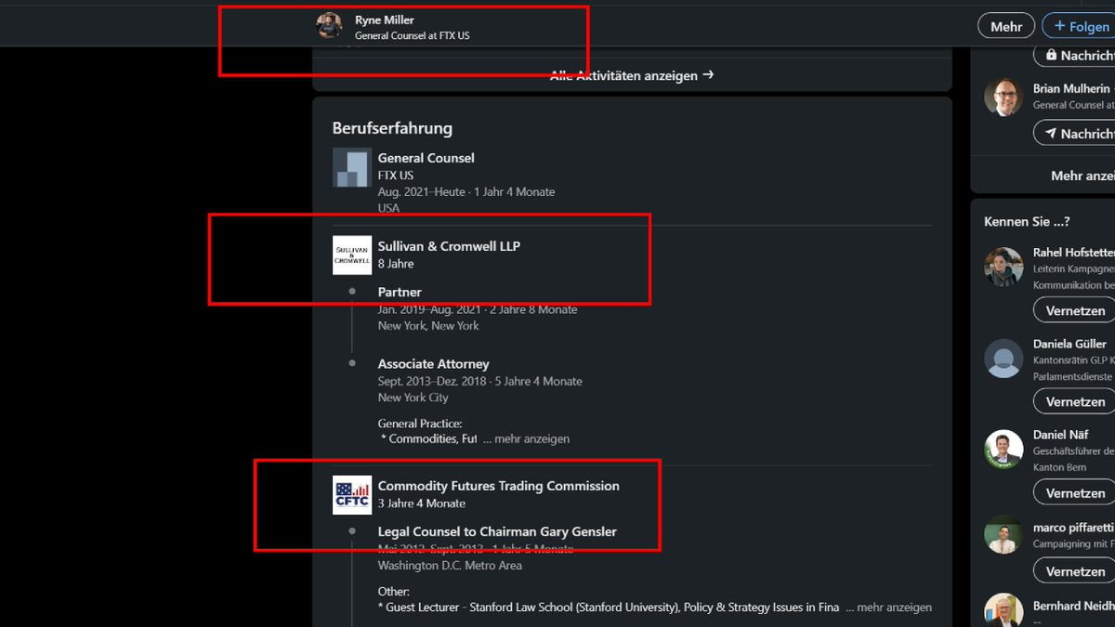Click Ryne Miller's profile avatar in header
Screen dimensions: 1115x627
point(329,26)
